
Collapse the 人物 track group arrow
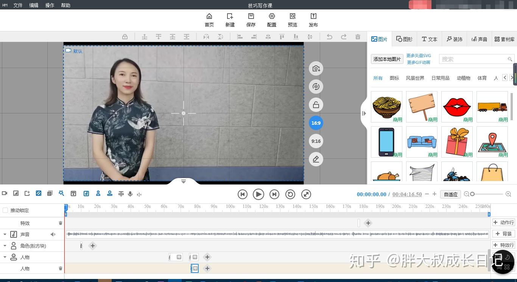[x=5, y=257]
